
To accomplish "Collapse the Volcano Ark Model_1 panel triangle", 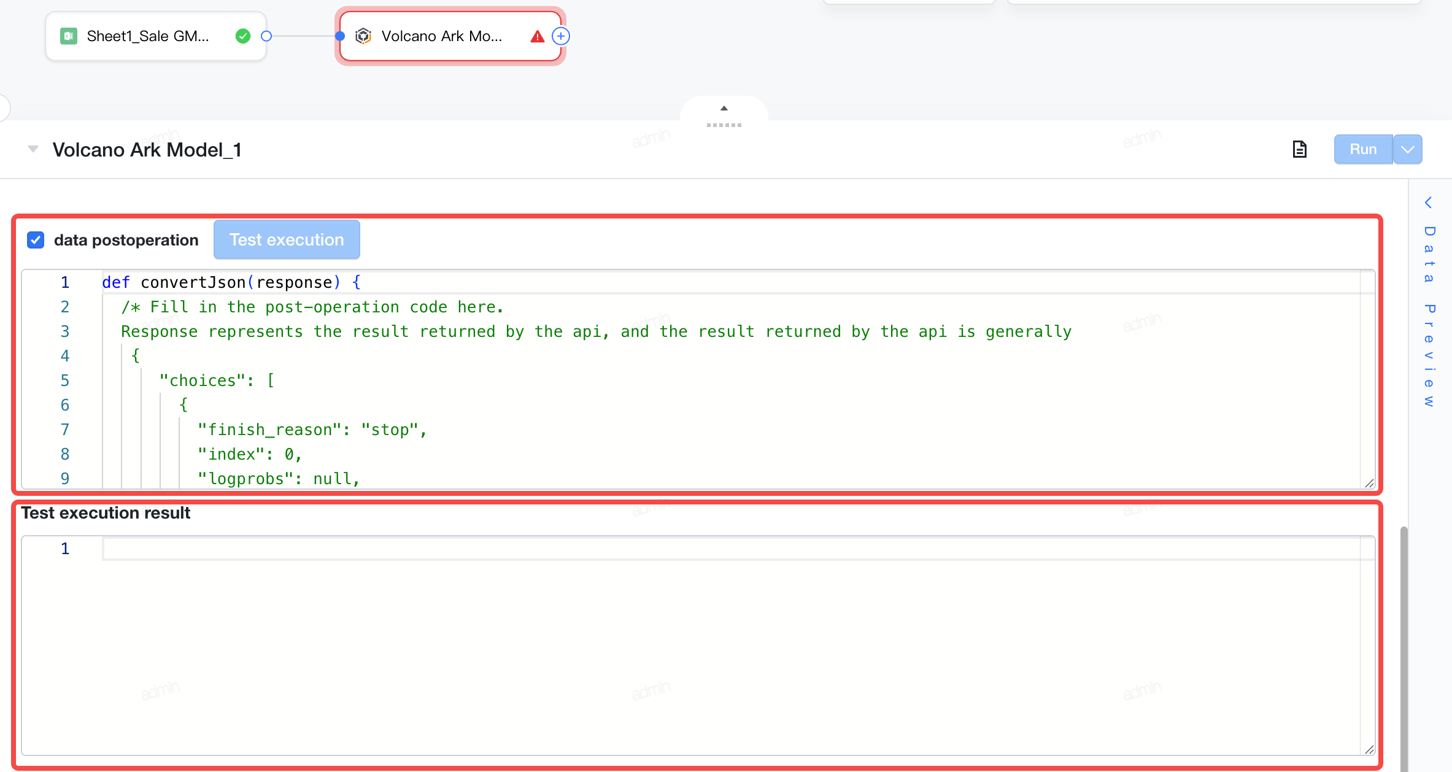I will (x=33, y=149).
